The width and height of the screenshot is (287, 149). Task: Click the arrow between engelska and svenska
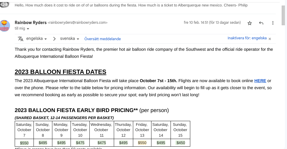click(x=54, y=39)
